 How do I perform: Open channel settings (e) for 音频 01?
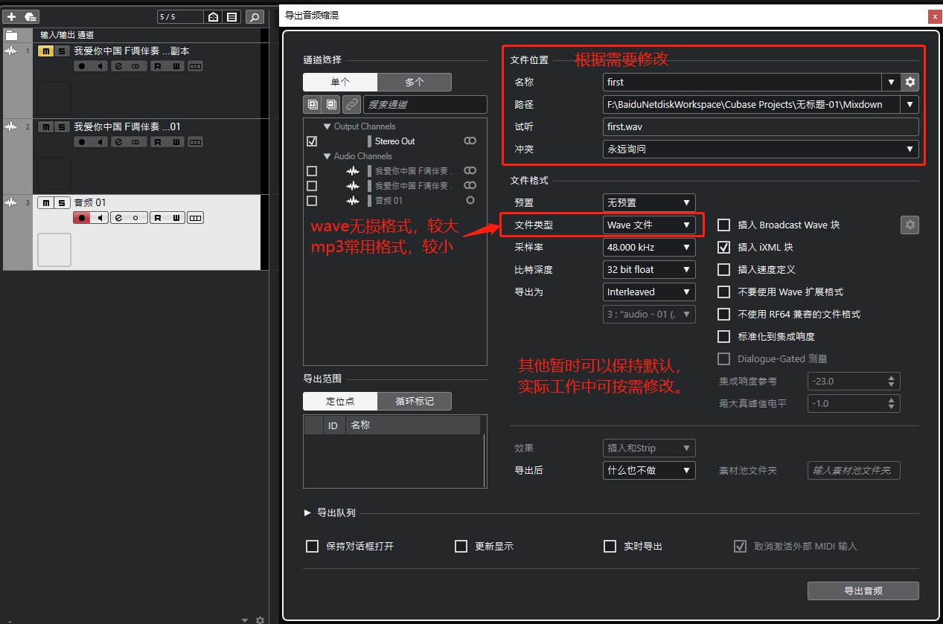pos(118,218)
